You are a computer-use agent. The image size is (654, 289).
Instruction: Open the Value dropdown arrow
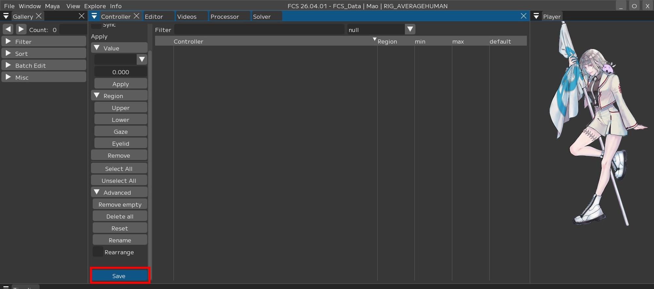tap(142, 59)
